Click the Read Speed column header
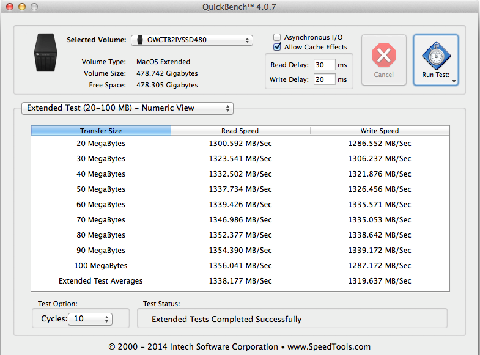Screen dimensions: 480x355 click(240, 131)
